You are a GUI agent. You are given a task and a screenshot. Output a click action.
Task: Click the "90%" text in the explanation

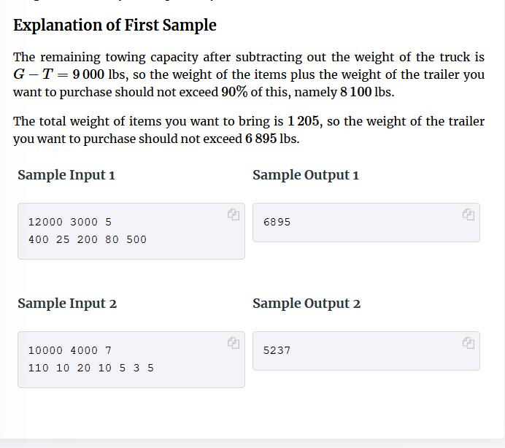pos(234,92)
